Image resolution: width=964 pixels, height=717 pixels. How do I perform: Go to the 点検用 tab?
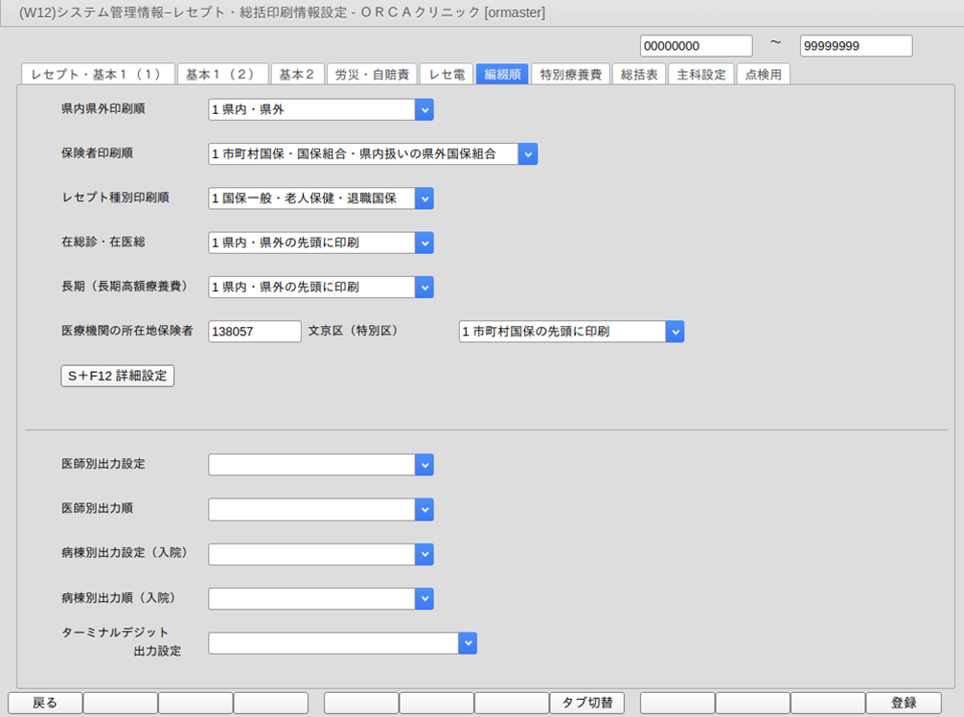pyautogui.click(x=763, y=75)
